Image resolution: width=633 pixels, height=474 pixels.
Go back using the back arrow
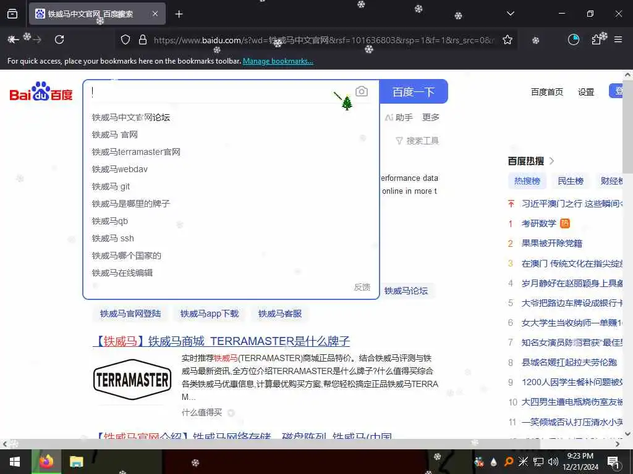tap(13, 39)
